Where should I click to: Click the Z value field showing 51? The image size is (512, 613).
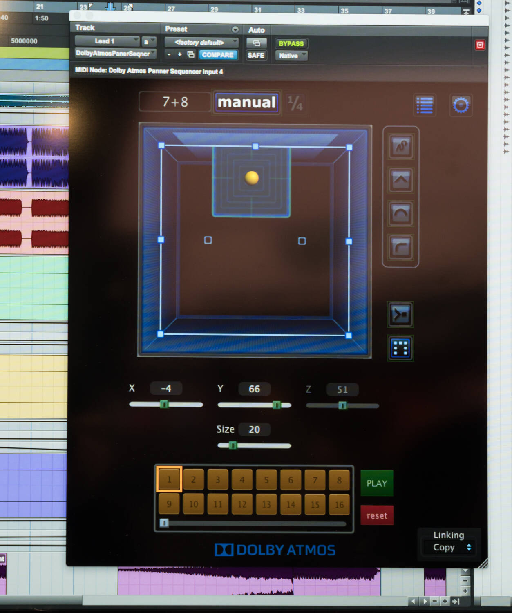[342, 390]
